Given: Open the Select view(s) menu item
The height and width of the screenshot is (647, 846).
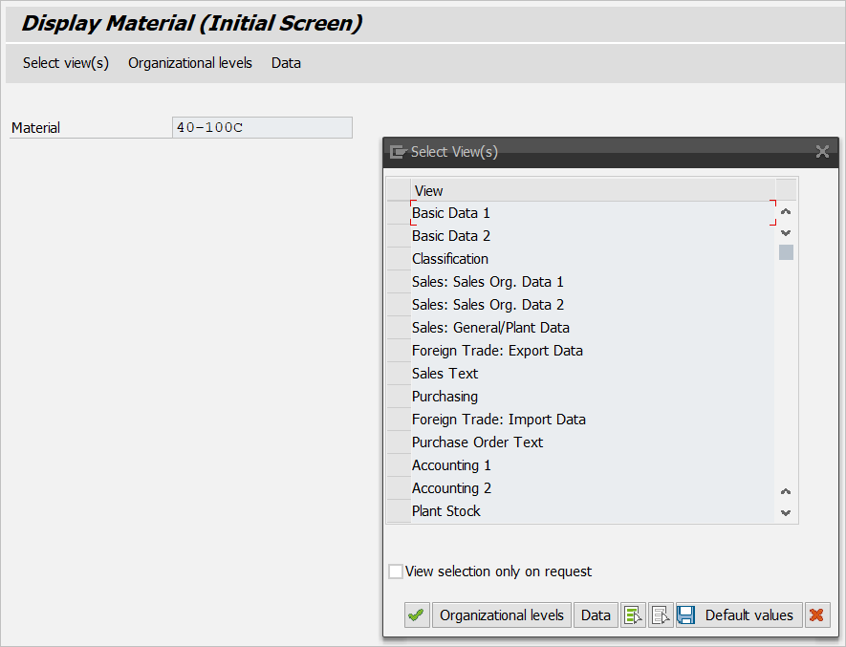Looking at the screenshot, I should point(66,63).
